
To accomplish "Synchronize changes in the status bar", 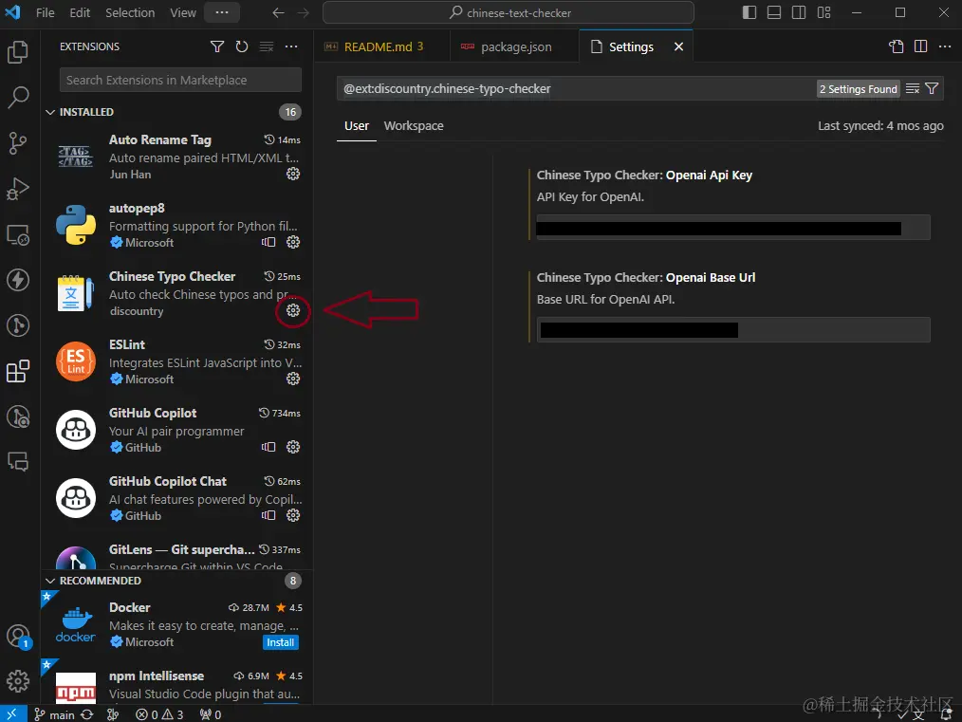I will (87, 714).
